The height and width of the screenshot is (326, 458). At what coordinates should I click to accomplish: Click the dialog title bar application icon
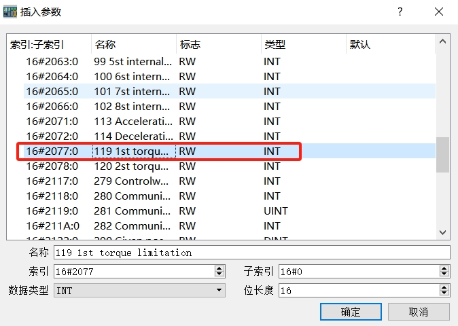tap(11, 12)
